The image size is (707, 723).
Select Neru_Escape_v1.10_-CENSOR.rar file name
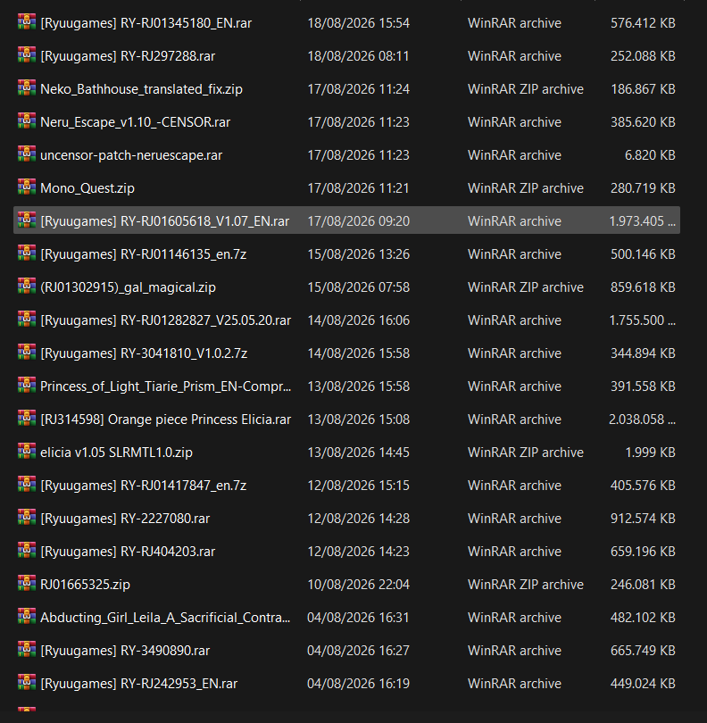click(x=135, y=122)
